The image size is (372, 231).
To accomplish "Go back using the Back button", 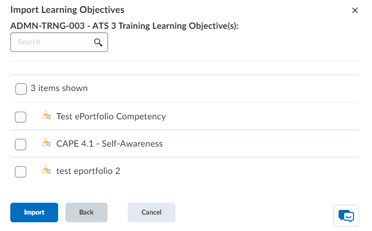I will coord(86,212).
